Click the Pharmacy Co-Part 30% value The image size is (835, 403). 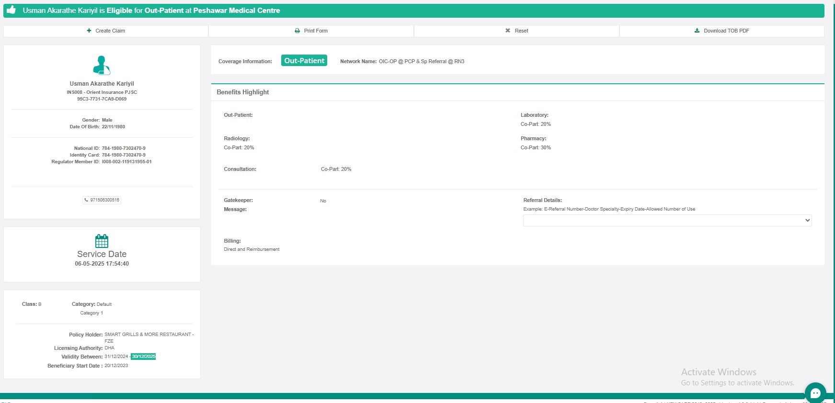[x=536, y=148]
